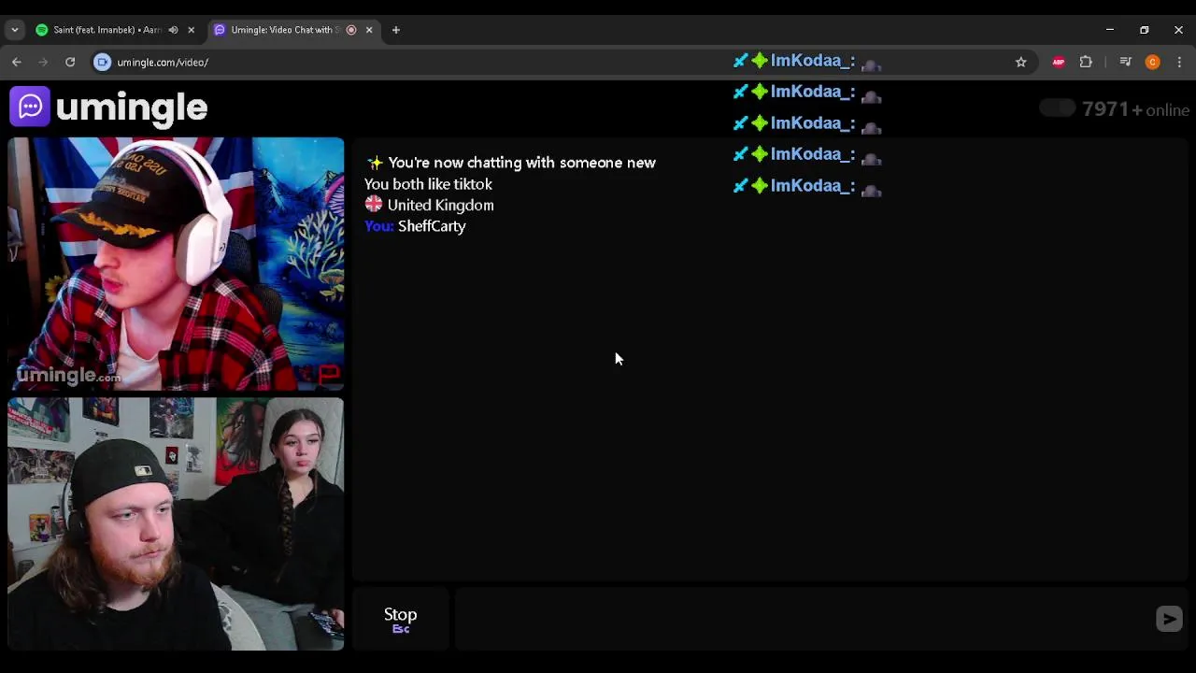Click the Stop chat button
Image resolution: width=1196 pixels, height=673 pixels.
tap(400, 619)
